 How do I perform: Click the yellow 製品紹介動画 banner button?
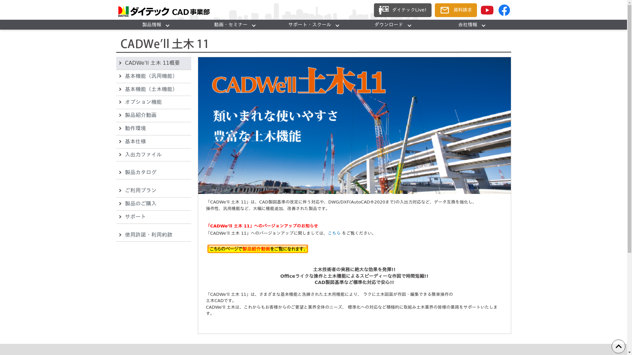[257, 249]
